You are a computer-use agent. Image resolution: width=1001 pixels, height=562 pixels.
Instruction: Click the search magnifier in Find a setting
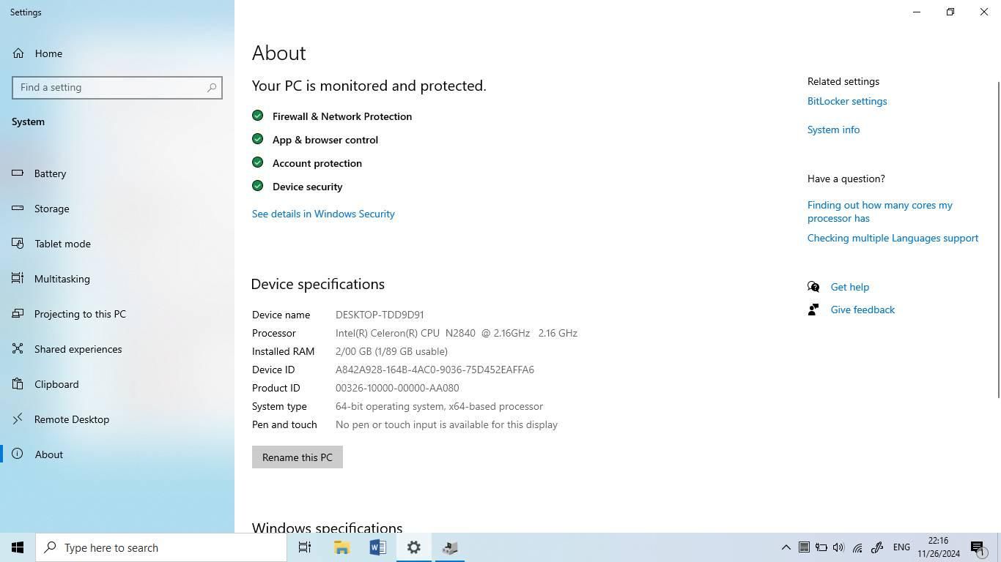tap(212, 87)
